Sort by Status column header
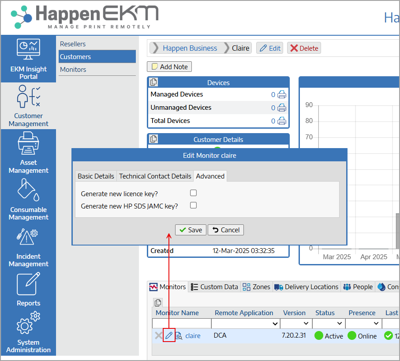 point(325,313)
